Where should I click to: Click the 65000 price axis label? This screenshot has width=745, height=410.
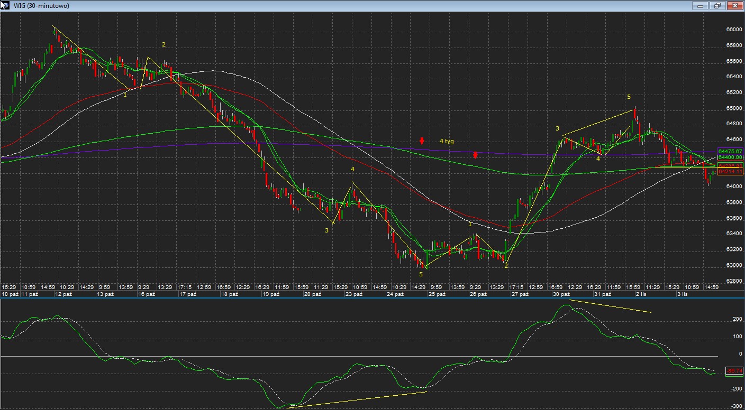click(x=733, y=108)
